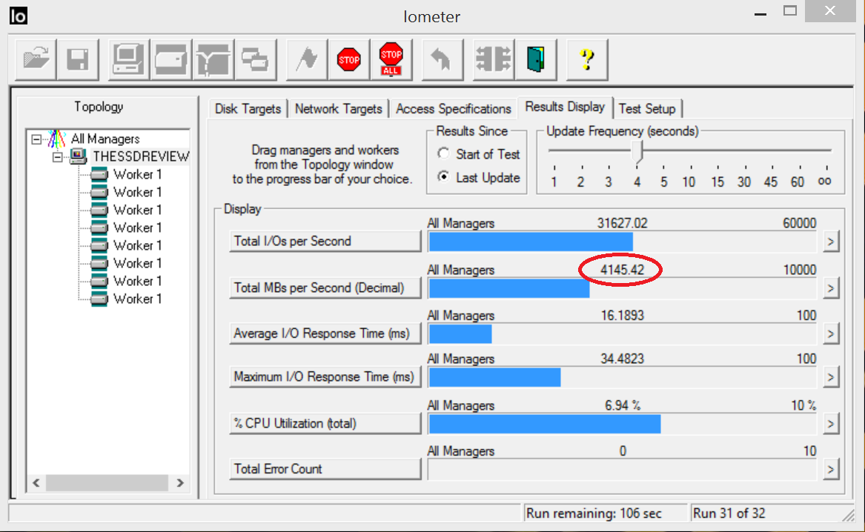
Task: Click the Total MBs per Second (Decimal) button
Action: 325,287
